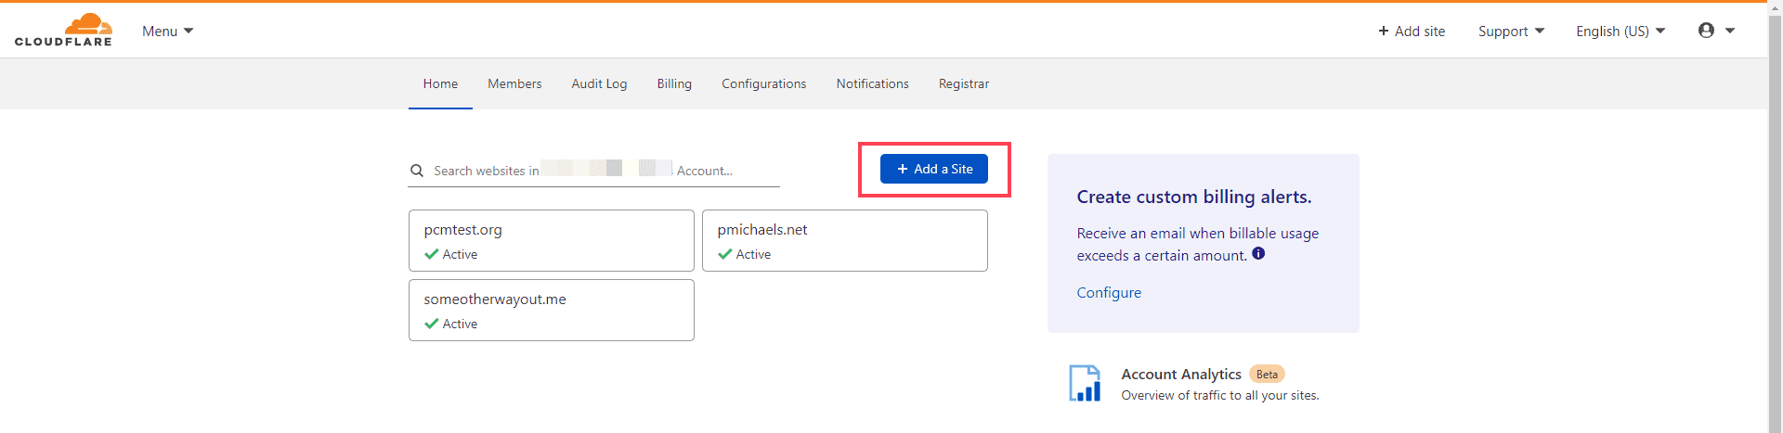Click the Configure billing alerts link

pos(1109,292)
